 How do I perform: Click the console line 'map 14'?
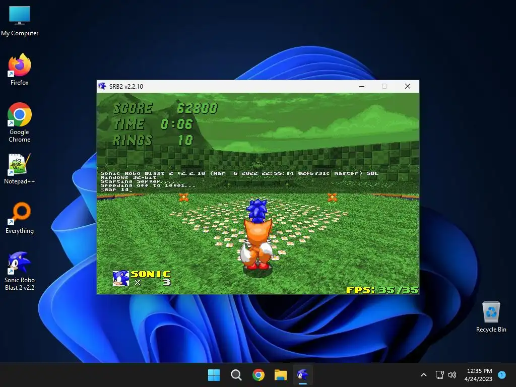116,189
